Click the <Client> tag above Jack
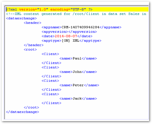The image size is (152, 124). 50,94
